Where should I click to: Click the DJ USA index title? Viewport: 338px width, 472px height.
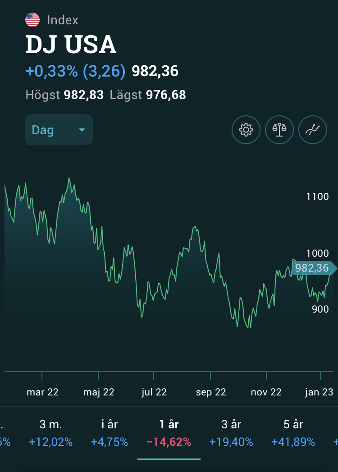point(71,45)
